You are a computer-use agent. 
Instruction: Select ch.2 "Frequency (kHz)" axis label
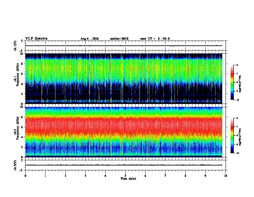point(18,128)
